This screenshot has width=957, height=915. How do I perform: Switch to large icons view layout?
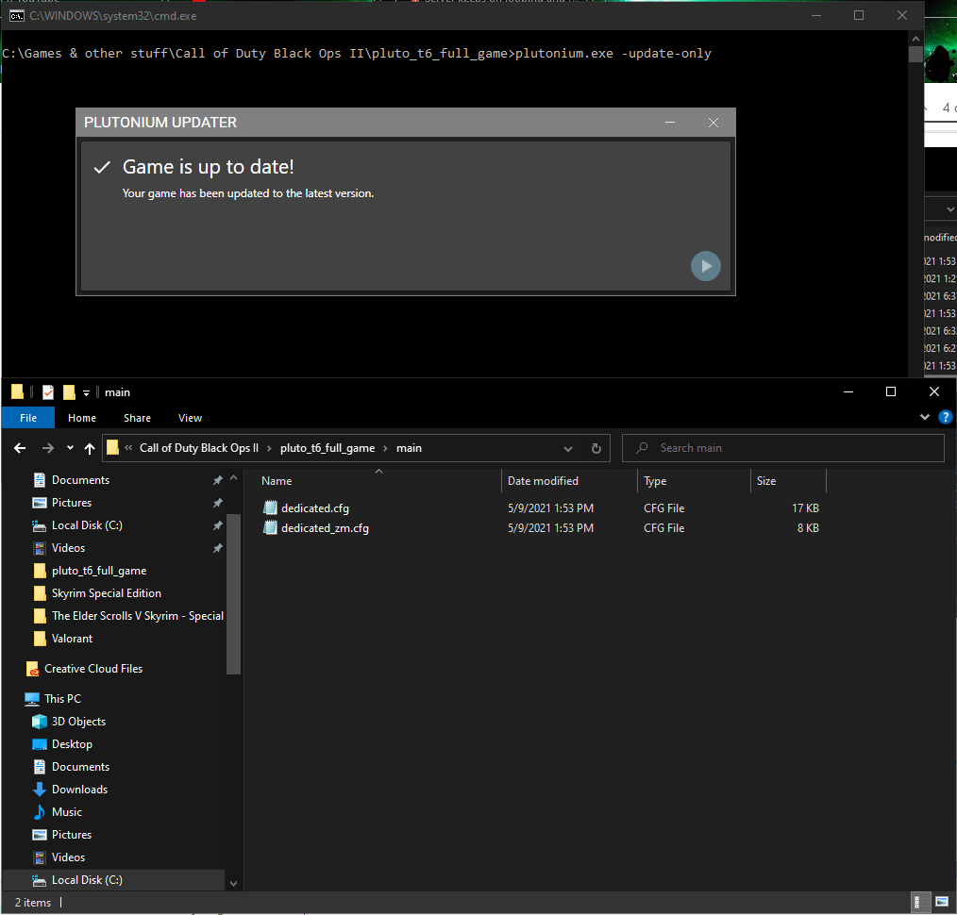pyautogui.click(x=942, y=902)
